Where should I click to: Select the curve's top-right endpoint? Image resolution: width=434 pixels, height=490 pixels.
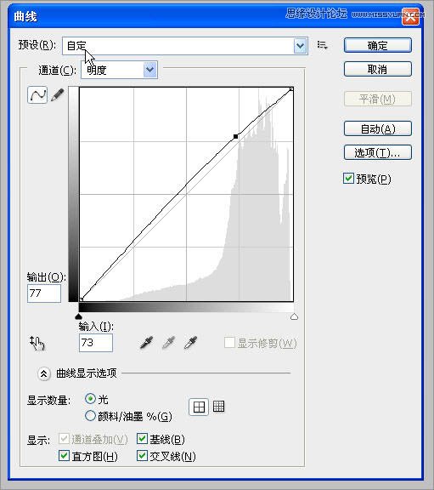pyautogui.click(x=291, y=89)
